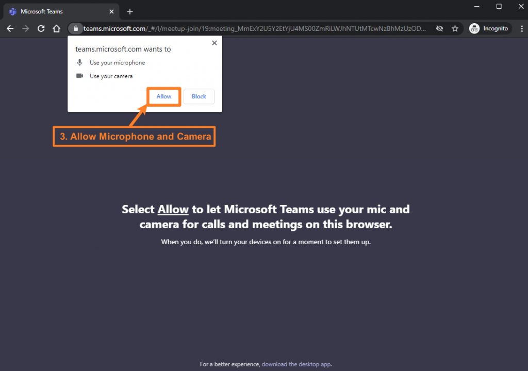
Task: Click the forward navigation arrow
Action: coord(25,28)
